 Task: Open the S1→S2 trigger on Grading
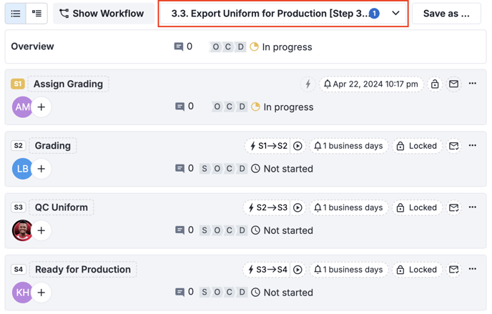click(x=268, y=146)
